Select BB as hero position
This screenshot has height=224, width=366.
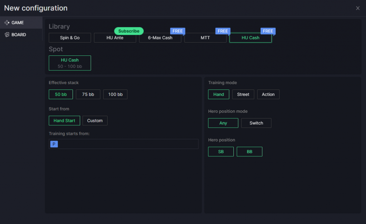(x=249, y=151)
